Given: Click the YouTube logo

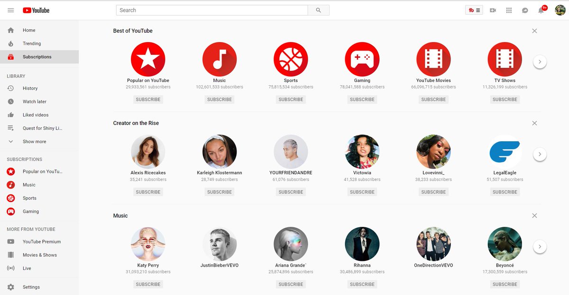Looking at the screenshot, I should pos(36,10).
